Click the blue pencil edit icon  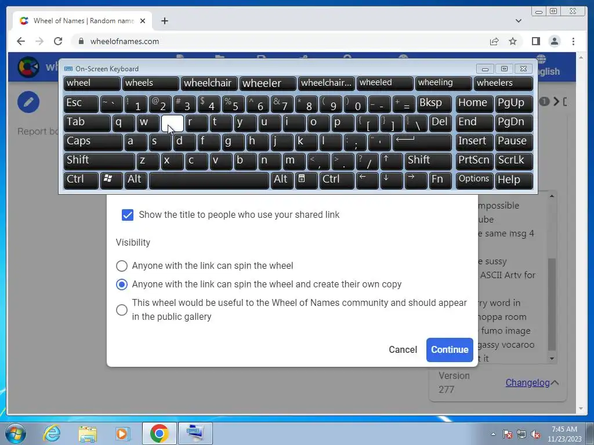pos(28,102)
